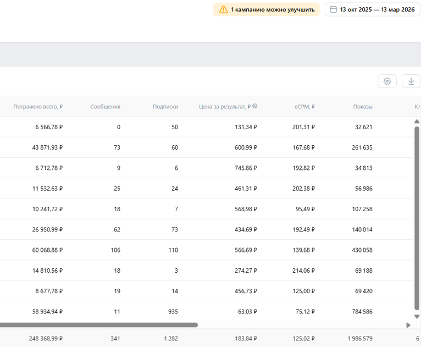Sort by eCPM column header
The width and height of the screenshot is (421, 347).
[x=304, y=107]
